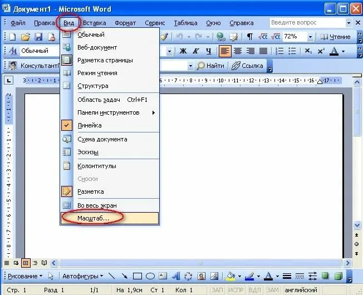Select the Oval drawing tool
This screenshot has width=363, height=295.
pos(150,276)
